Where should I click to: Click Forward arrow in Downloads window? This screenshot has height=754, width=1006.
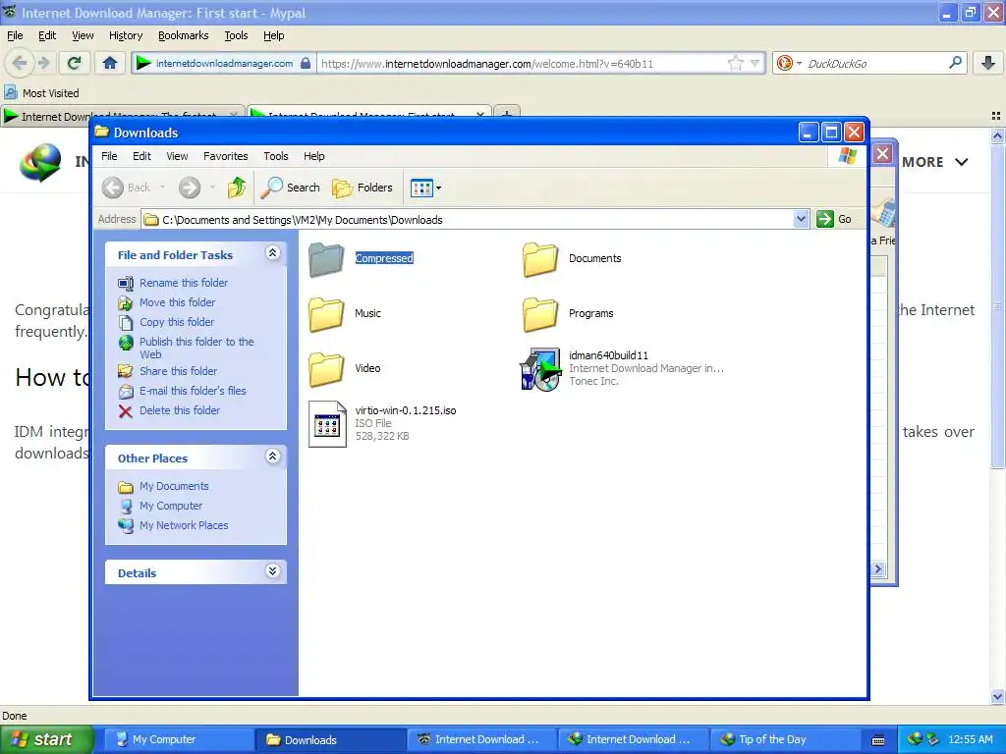(190, 188)
